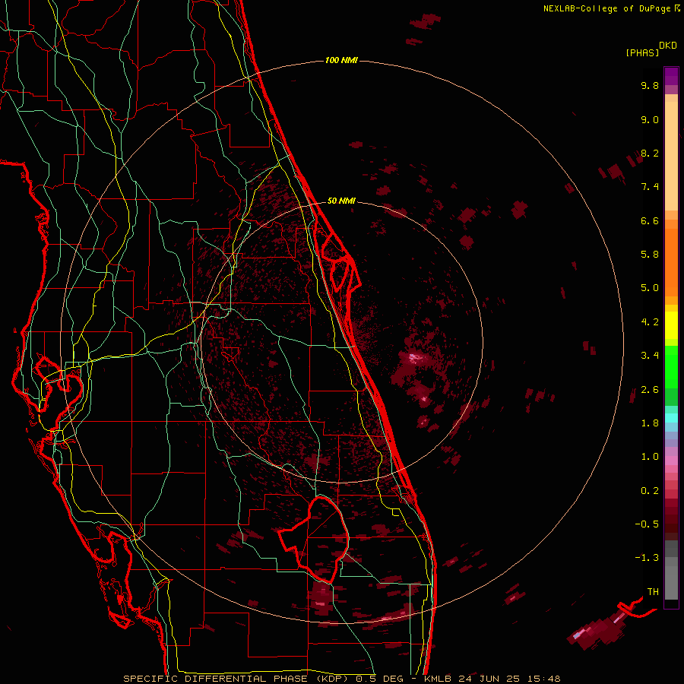Click the 5.8 legend value
Image resolution: width=684 pixels, height=684 pixels.
point(650,255)
